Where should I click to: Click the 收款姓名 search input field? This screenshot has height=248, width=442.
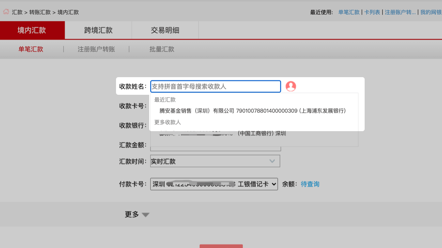coord(215,86)
